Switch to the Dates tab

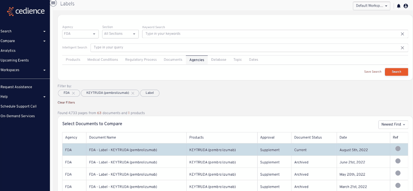(254, 60)
